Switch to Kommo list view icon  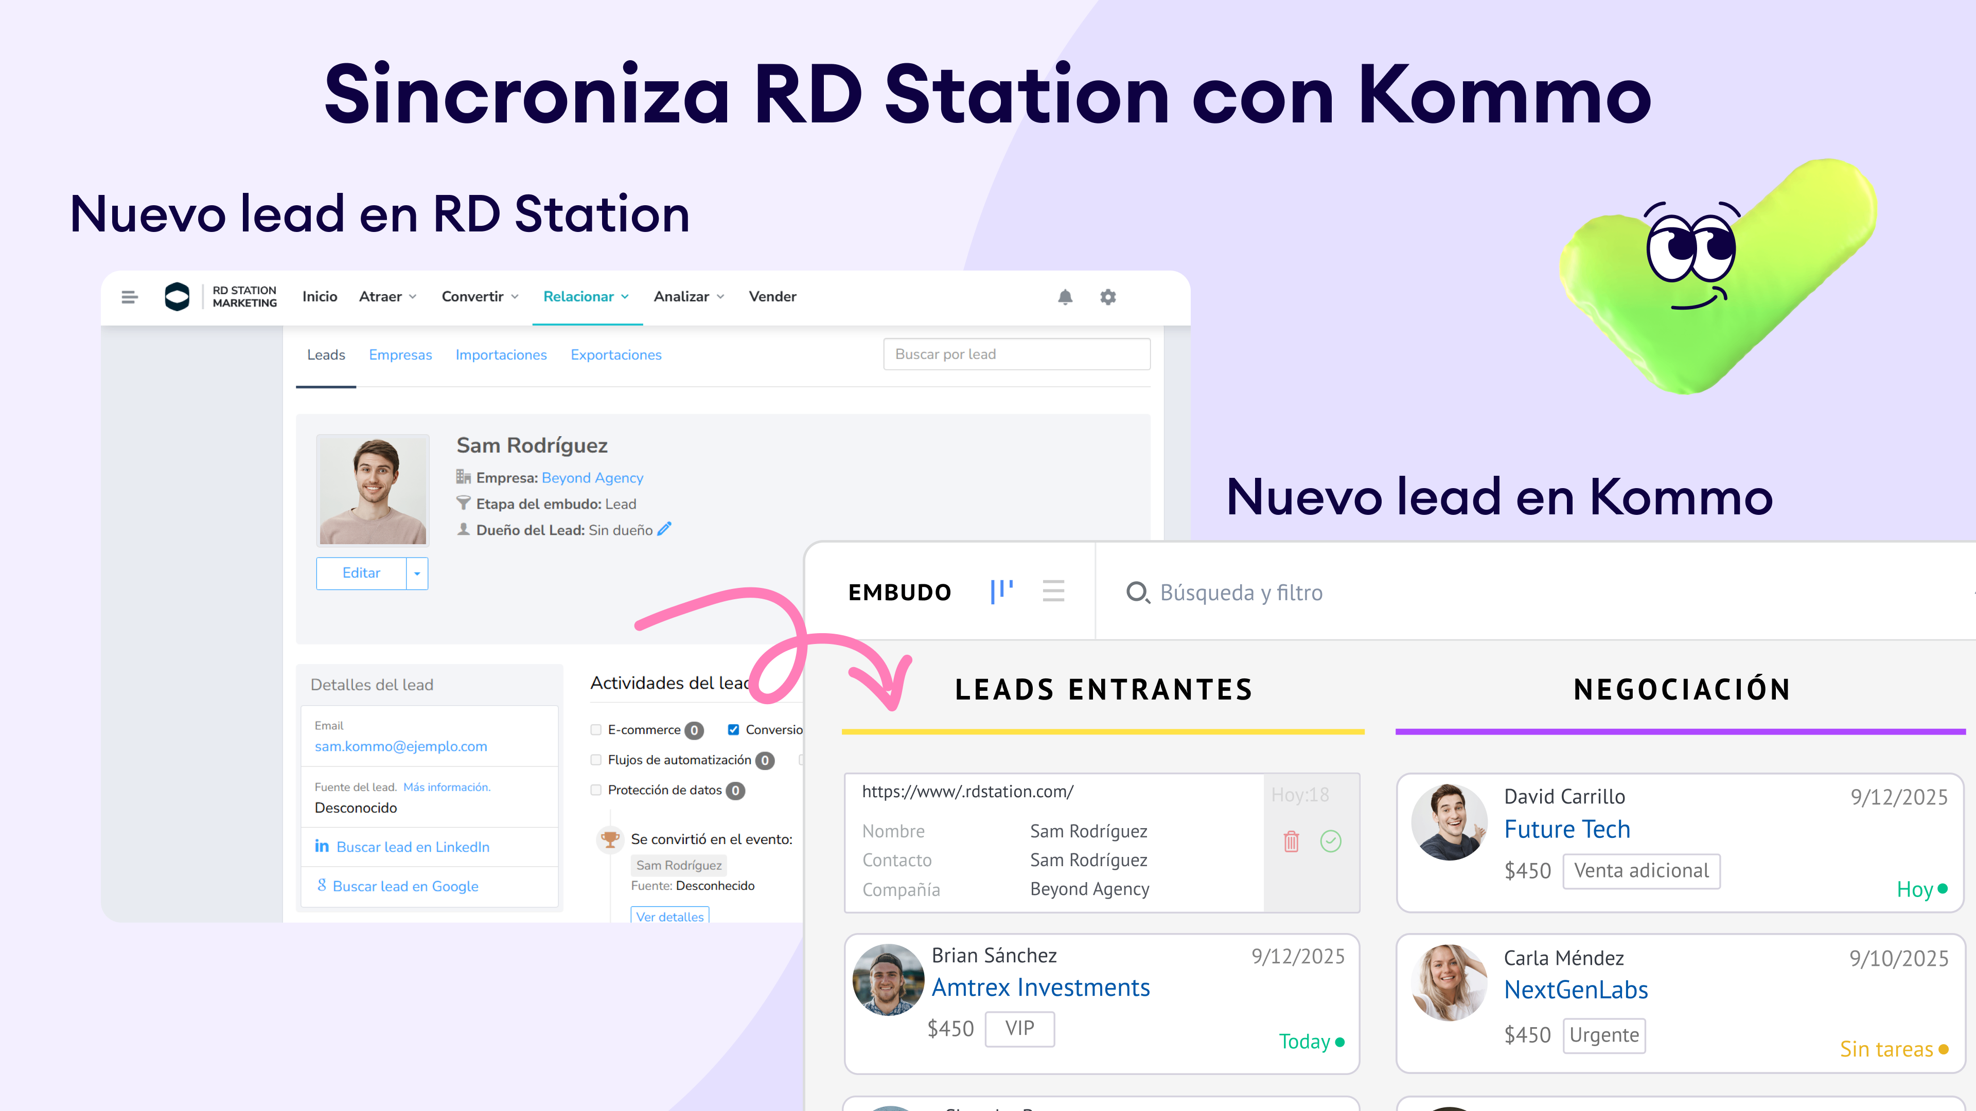point(1053,591)
